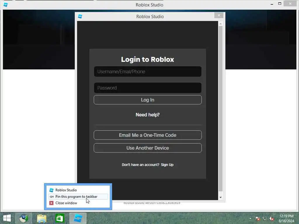The width and height of the screenshot is (299, 224).
Task: Click the pin icon in the jump list
Action: point(51,197)
